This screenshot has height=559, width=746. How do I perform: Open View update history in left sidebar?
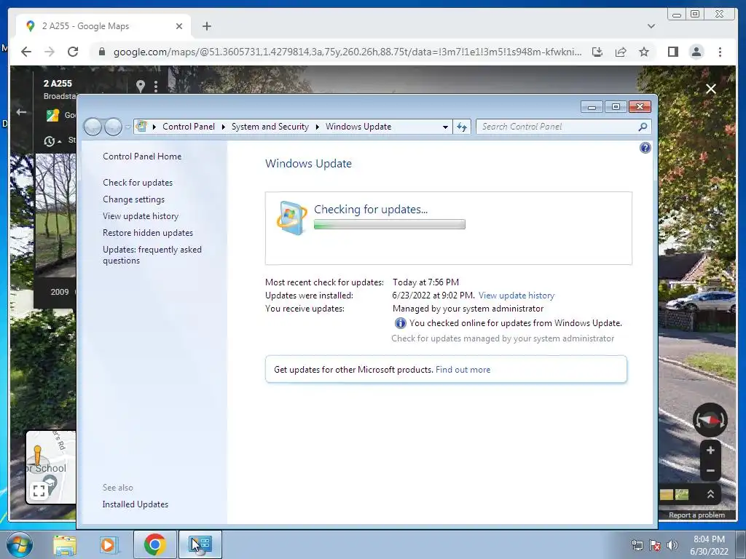(141, 215)
